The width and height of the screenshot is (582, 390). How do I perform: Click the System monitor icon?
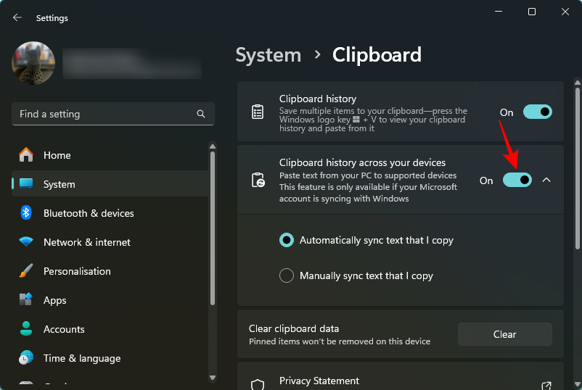point(26,183)
